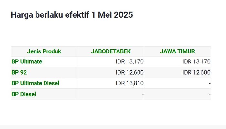Image resolution: width=226 pixels, height=129 pixels.
Task: Select the "BP Ultimate Diesel" row label
Action: [x=35, y=83]
